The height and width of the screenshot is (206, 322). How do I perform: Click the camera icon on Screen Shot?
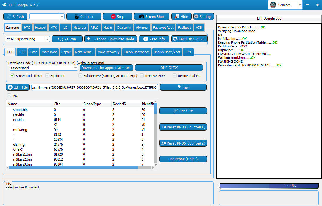coord(141,16)
